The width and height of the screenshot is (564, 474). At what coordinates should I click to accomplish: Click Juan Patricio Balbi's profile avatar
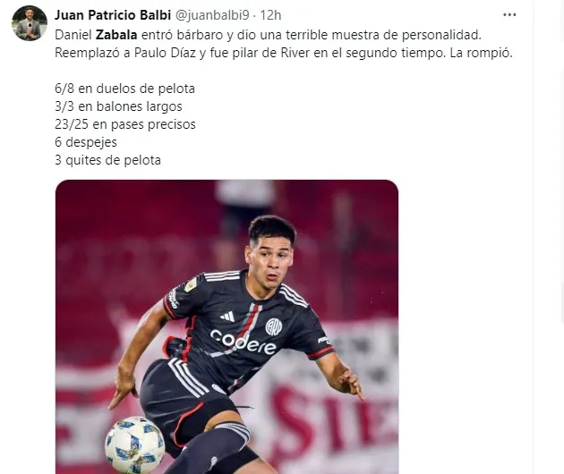tap(30, 23)
